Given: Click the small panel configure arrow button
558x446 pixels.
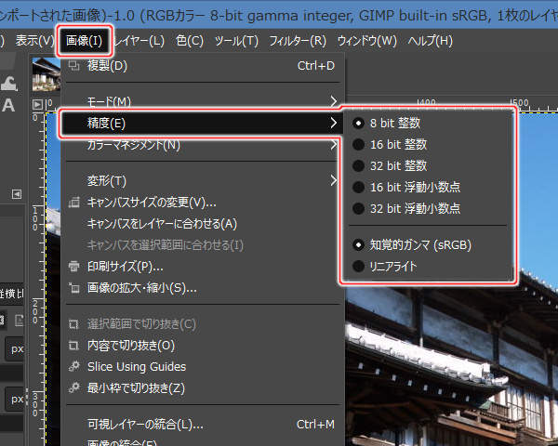Looking at the screenshot, I should tap(17, 194).
